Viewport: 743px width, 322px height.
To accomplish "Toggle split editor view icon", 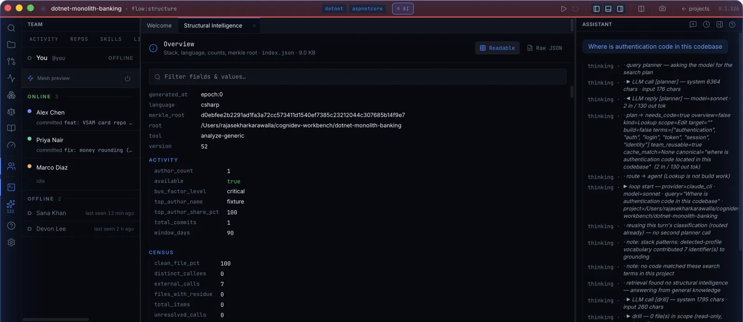I will [x=641, y=8].
